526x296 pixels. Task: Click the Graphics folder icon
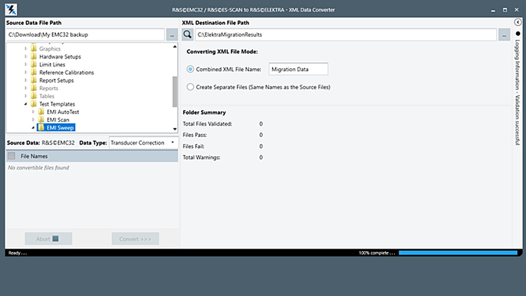coord(34,49)
